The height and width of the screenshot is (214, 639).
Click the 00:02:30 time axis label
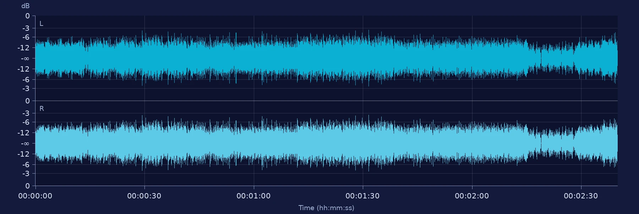coord(581,196)
